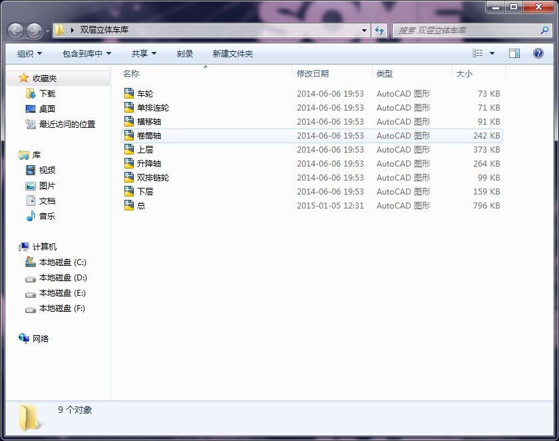Open 本地磁盘 (D:) drive
The image size is (559, 441).
57,278
